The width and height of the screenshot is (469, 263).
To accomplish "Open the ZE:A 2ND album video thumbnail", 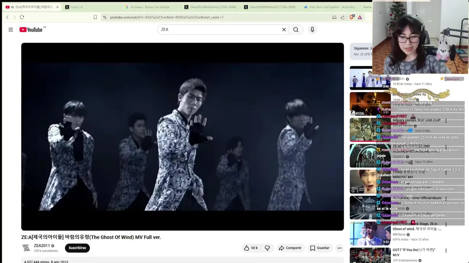I will pyautogui.click(x=370, y=156).
